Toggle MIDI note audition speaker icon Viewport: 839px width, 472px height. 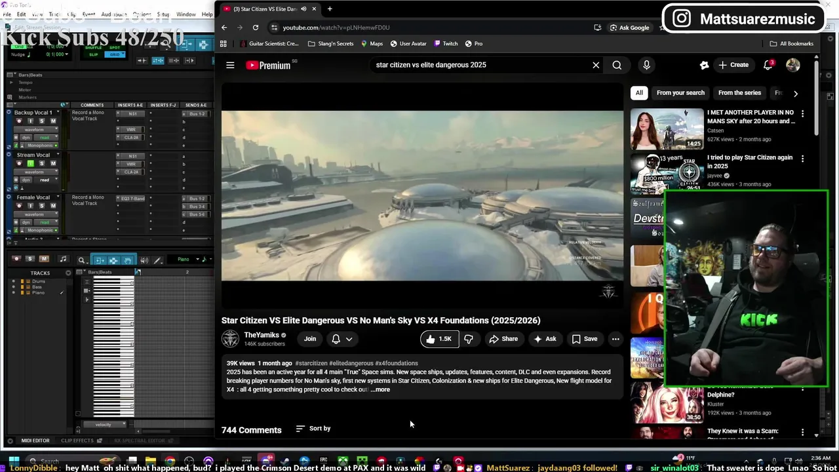pos(144,260)
